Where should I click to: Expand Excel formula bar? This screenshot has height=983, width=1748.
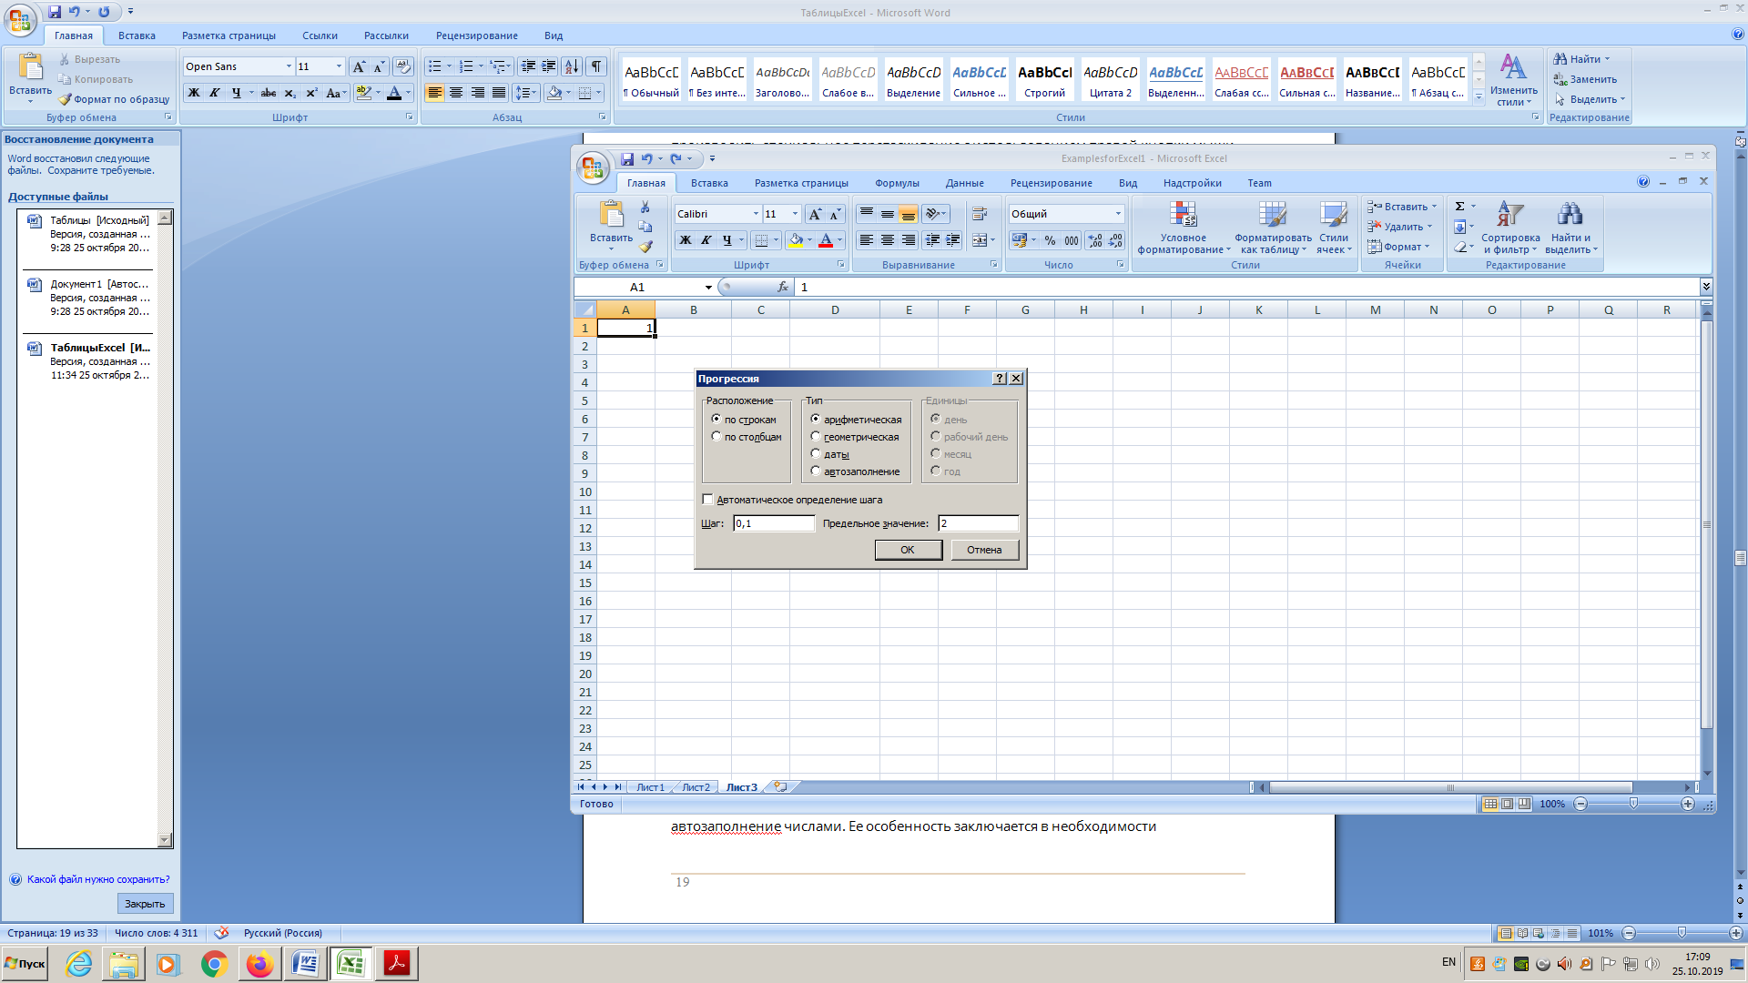click(x=1706, y=287)
